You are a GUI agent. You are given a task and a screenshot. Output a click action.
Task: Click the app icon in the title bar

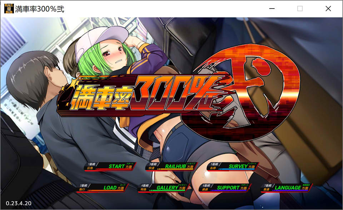[9, 9]
